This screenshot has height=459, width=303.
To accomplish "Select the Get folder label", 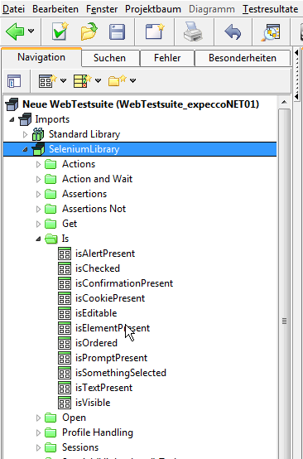I will tap(70, 224).
